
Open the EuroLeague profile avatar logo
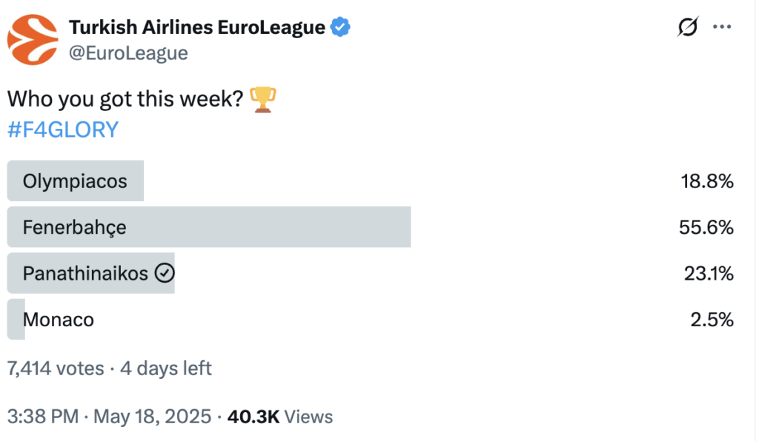pos(33,40)
